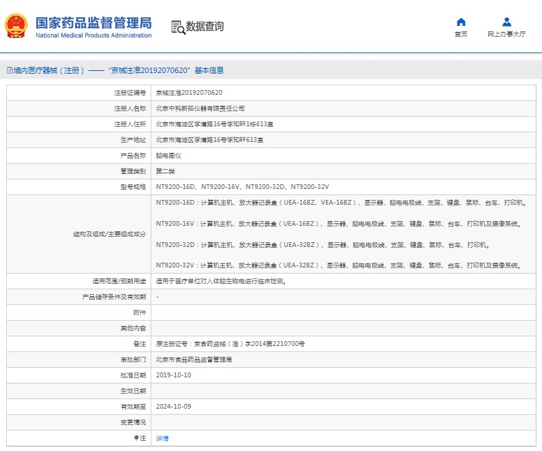Select product name 脑电图仪
Viewport: 542px width, 451px height.
pyautogui.click(x=168, y=156)
